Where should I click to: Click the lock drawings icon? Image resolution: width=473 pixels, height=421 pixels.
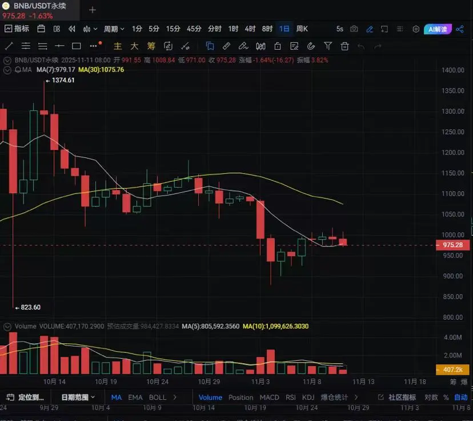(x=278, y=46)
